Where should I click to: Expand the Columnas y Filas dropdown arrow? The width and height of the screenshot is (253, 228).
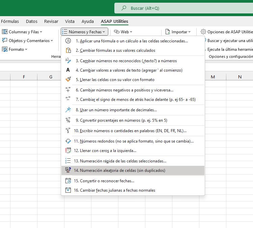coord(41,32)
